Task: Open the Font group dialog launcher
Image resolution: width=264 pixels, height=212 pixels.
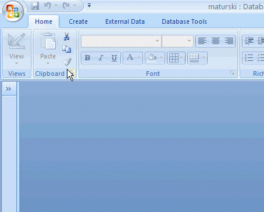Action: tap(232, 73)
